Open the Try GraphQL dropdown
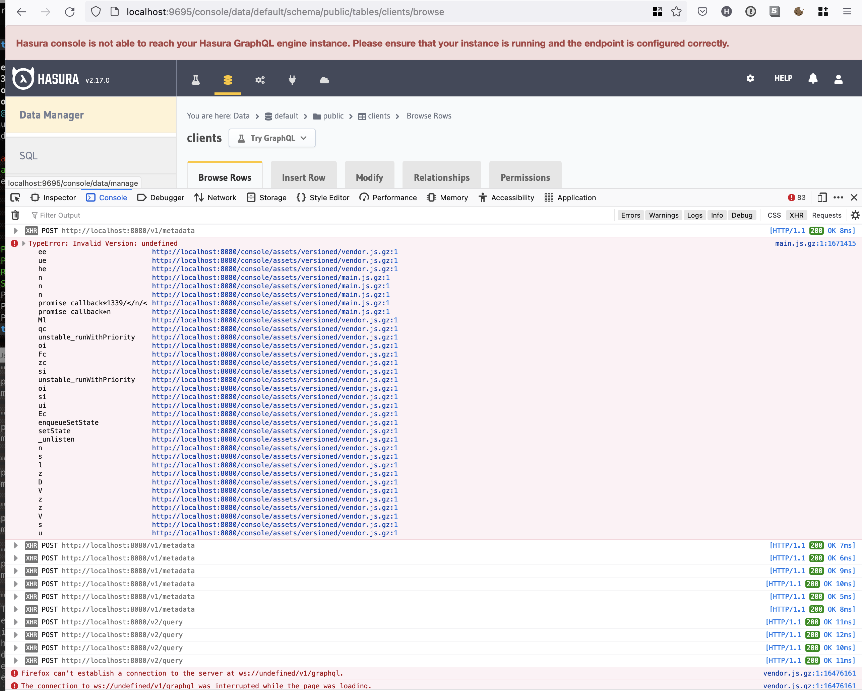The height and width of the screenshot is (691, 862). [x=272, y=138]
